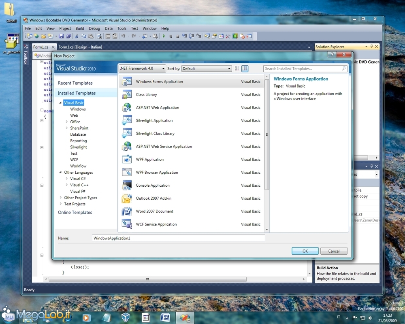Click the New Project toolbar icon
The height and width of the screenshot is (324, 405).
coord(30,36)
